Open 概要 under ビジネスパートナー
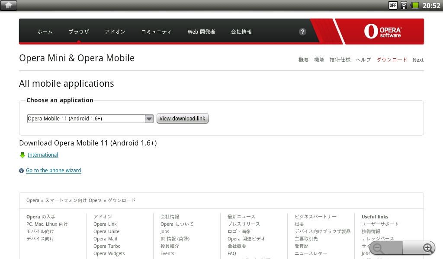 coord(299,224)
